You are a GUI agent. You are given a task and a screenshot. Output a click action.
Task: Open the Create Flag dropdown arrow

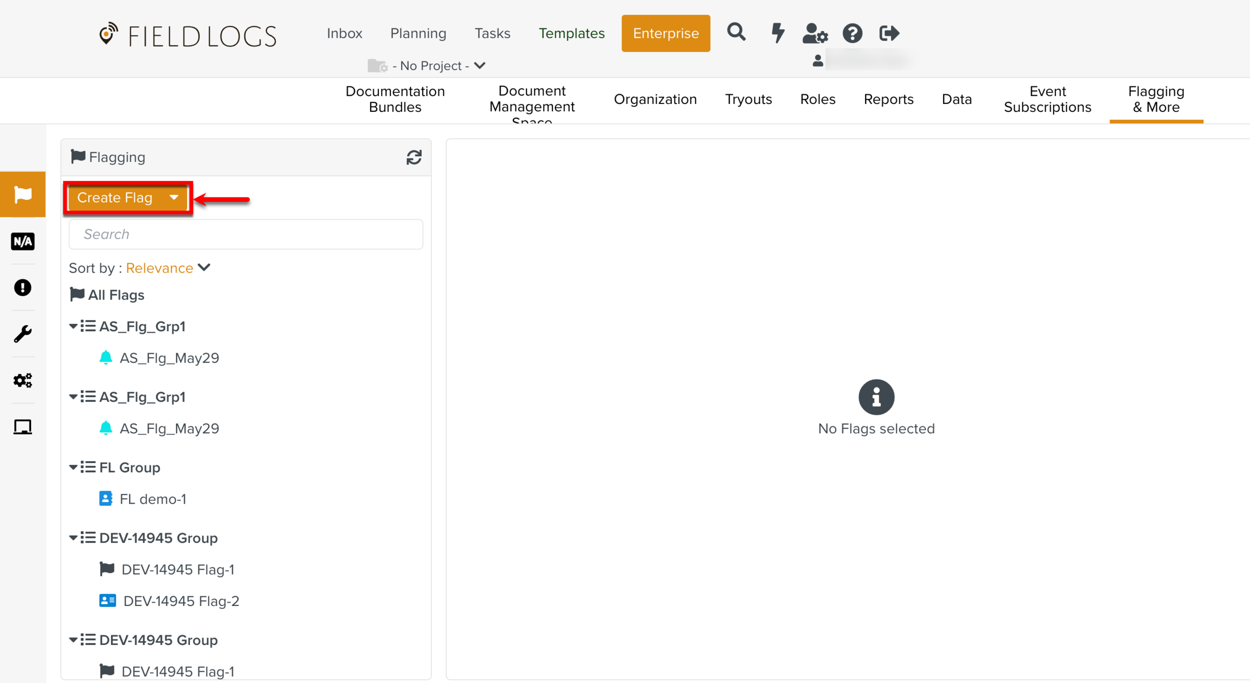pyautogui.click(x=174, y=197)
